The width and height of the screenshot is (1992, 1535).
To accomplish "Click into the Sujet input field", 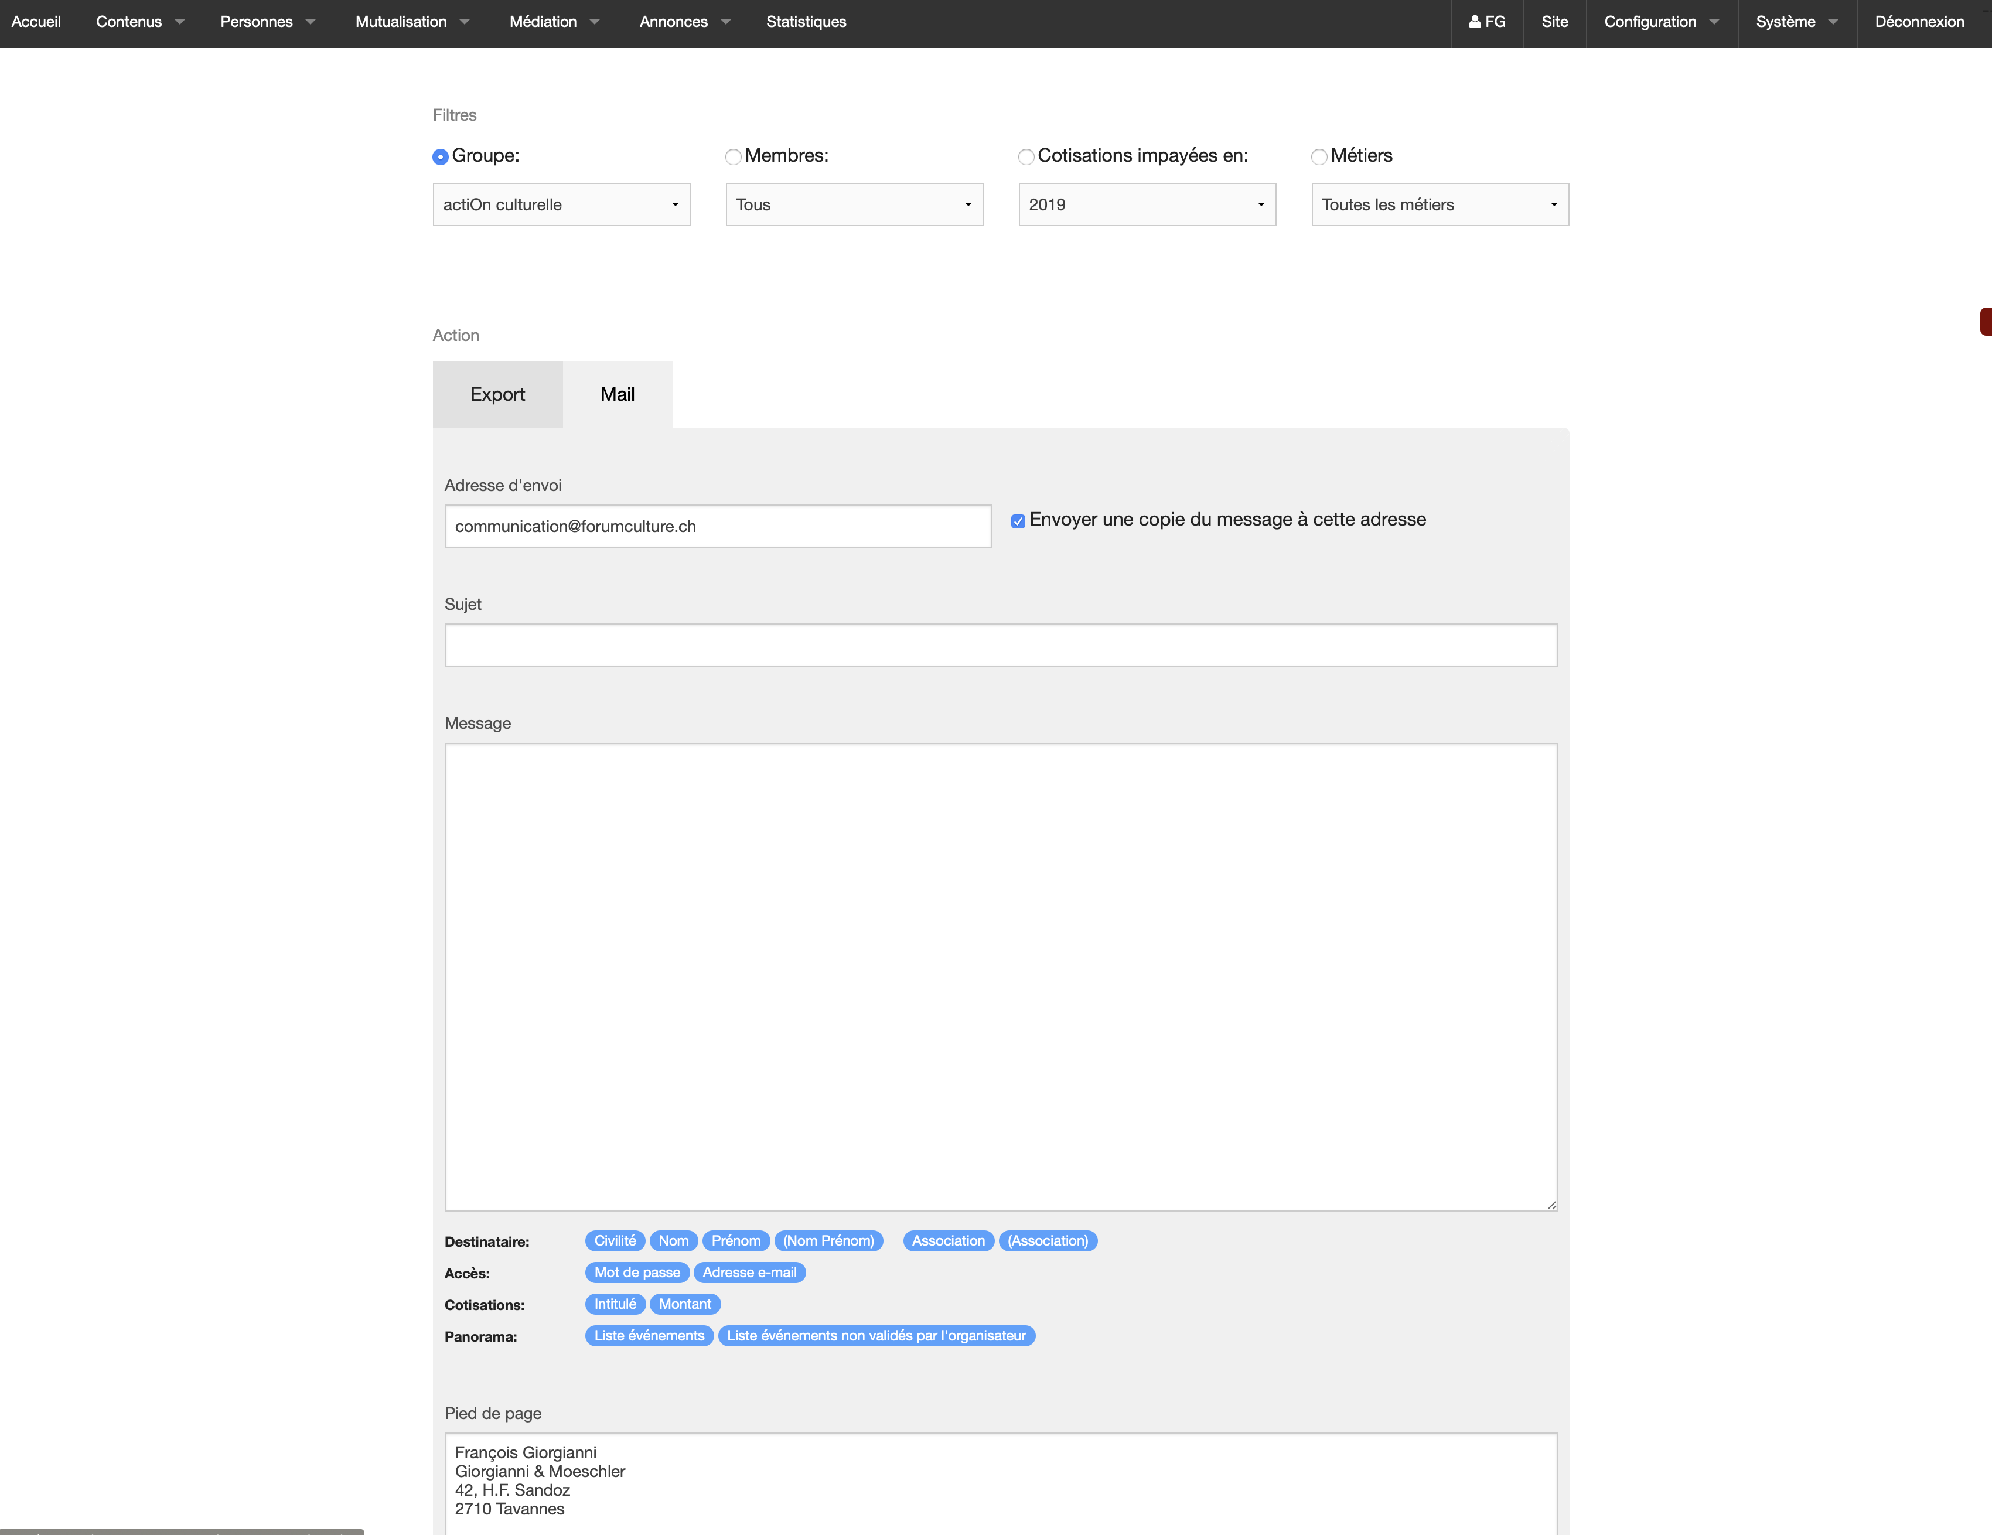I will coord(1000,645).
